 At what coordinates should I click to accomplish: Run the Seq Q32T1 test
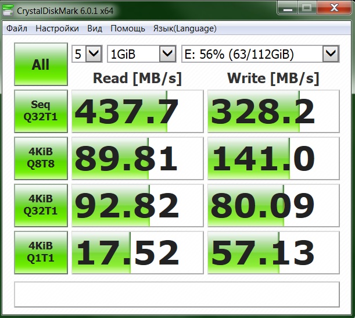click(41, 111)
